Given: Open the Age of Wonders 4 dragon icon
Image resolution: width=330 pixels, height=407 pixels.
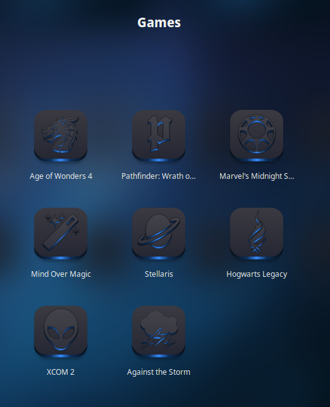Looking at the screenshot, I should tap(61, 135).
